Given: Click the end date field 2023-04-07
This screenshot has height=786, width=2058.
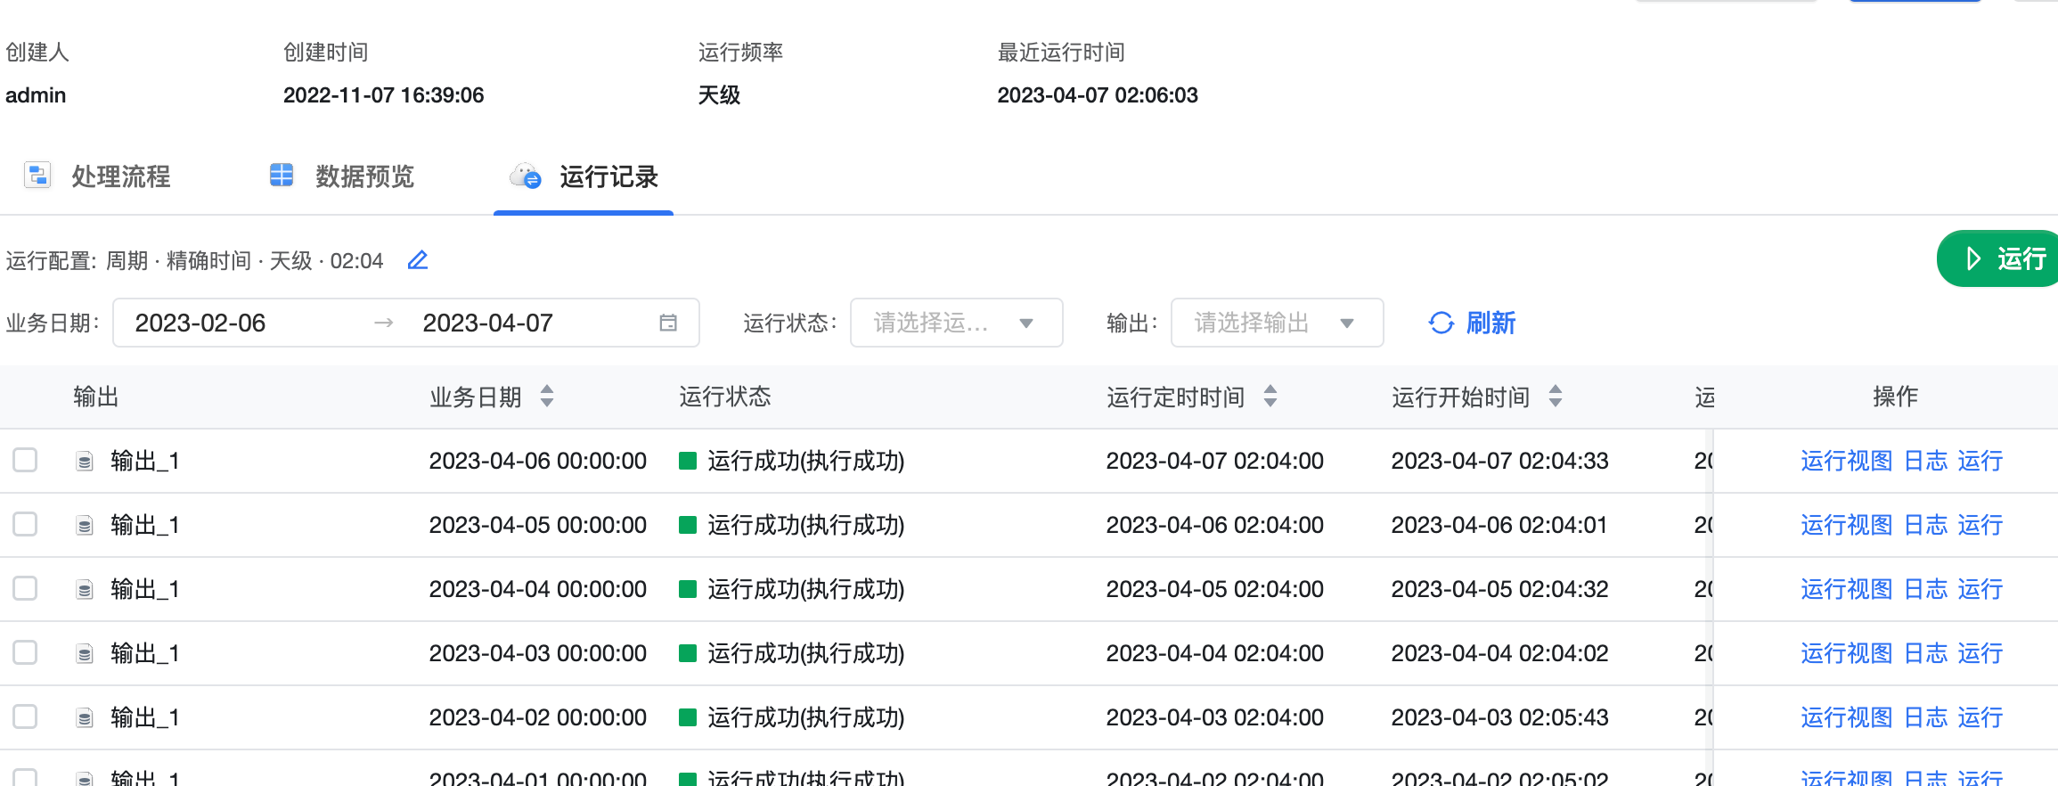Looking at the screenshot, I should point(488,323).
